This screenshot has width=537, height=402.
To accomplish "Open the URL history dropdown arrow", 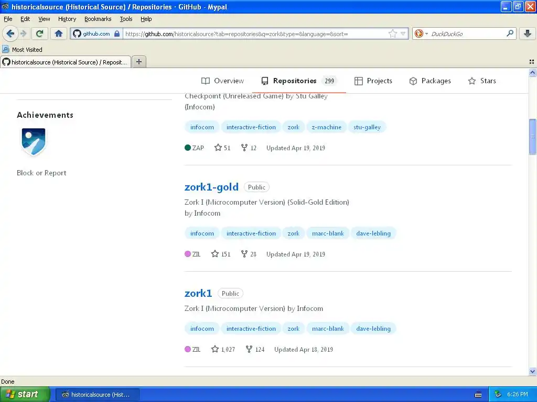I will point(403,33).
